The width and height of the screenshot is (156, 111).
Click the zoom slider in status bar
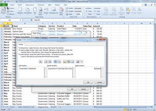(x=146, y=110)
